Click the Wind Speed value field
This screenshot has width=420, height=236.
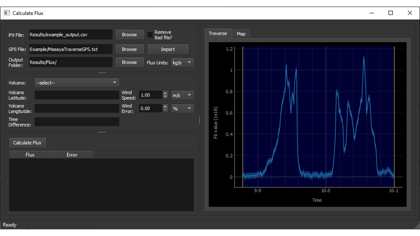click(x=151, y=95)
